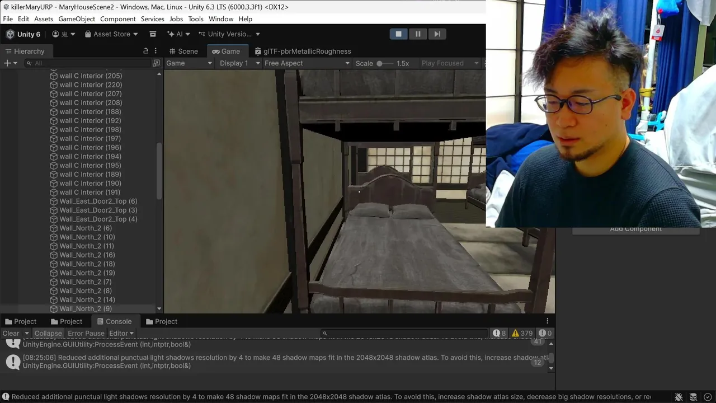This screenshot has height=403, width=716.
Task: Open the GameObject menu
Action: (77, 18)
